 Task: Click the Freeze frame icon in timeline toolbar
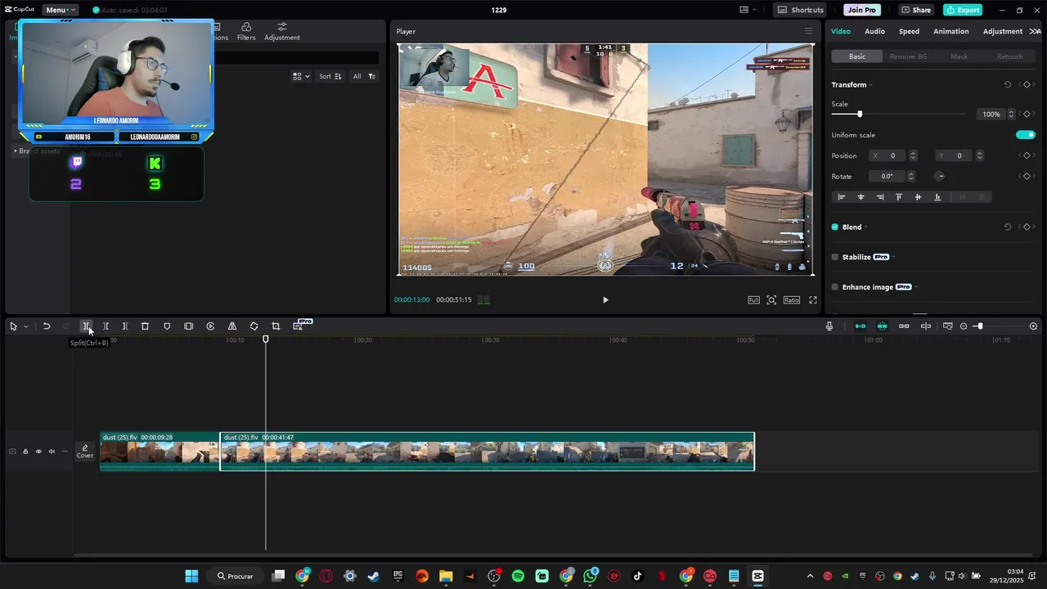(x=189, y=326)
